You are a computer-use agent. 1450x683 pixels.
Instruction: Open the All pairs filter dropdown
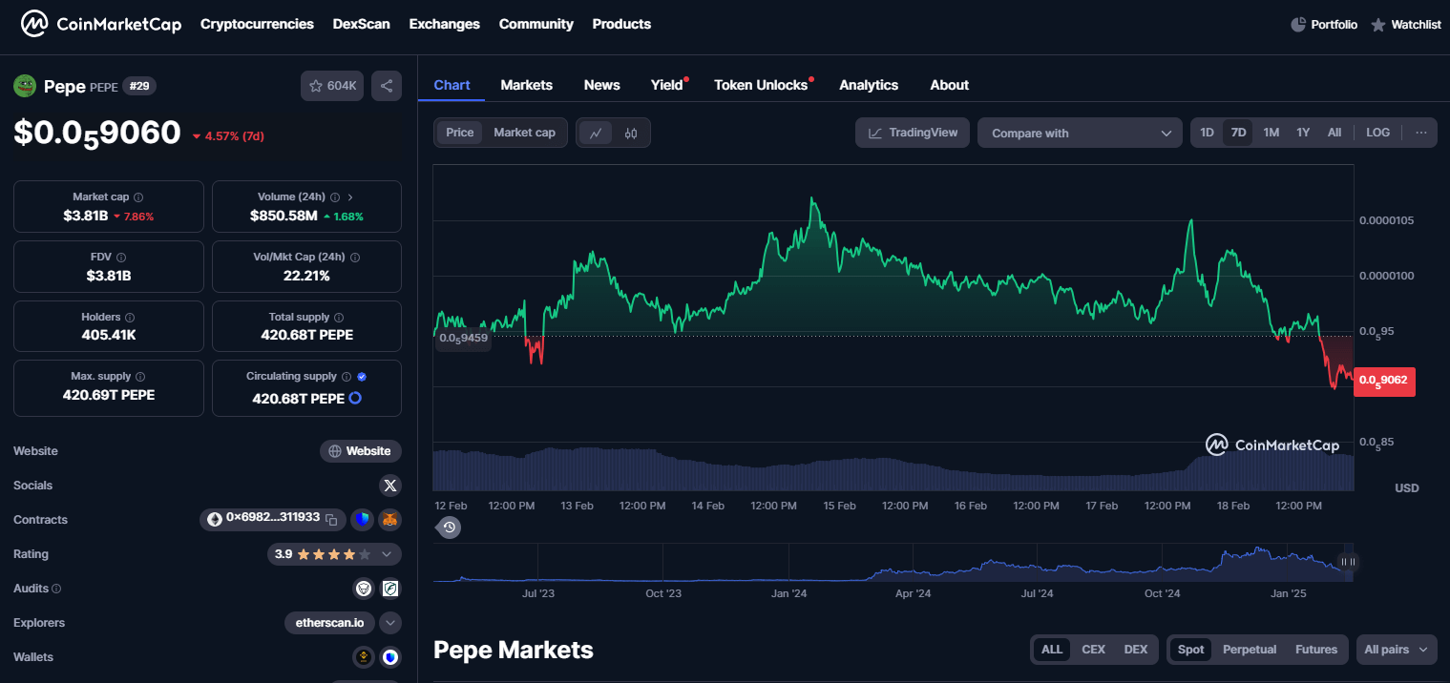coord(1395,649)
